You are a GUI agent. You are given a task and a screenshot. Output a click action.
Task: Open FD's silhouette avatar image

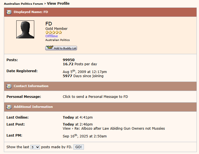(25, 29)
